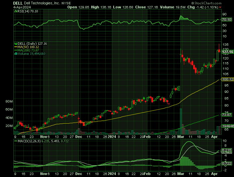Click the DELL (Daily) 127.16 legend
Screen dimensions: 234x177
32,44
